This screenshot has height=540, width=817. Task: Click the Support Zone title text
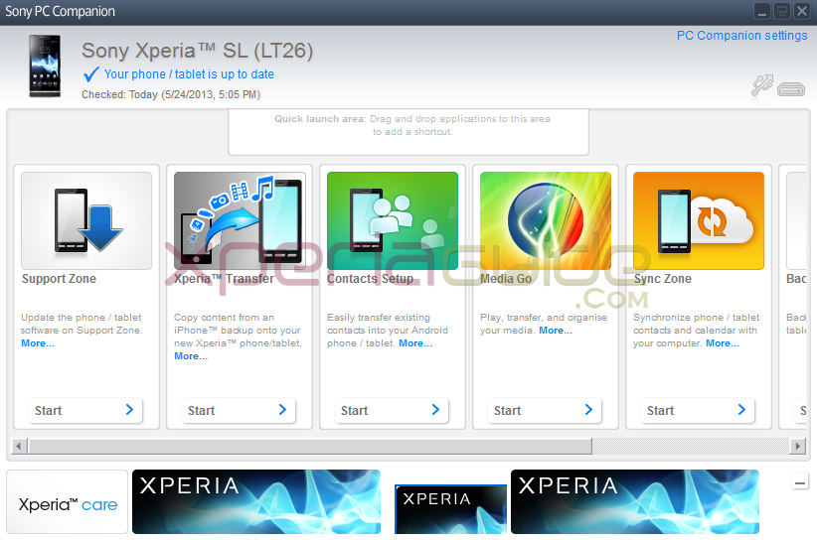click(x=59, y=279)
